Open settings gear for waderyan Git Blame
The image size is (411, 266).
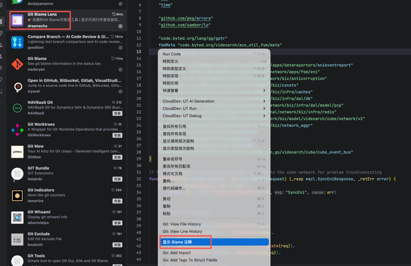point(120,70)
